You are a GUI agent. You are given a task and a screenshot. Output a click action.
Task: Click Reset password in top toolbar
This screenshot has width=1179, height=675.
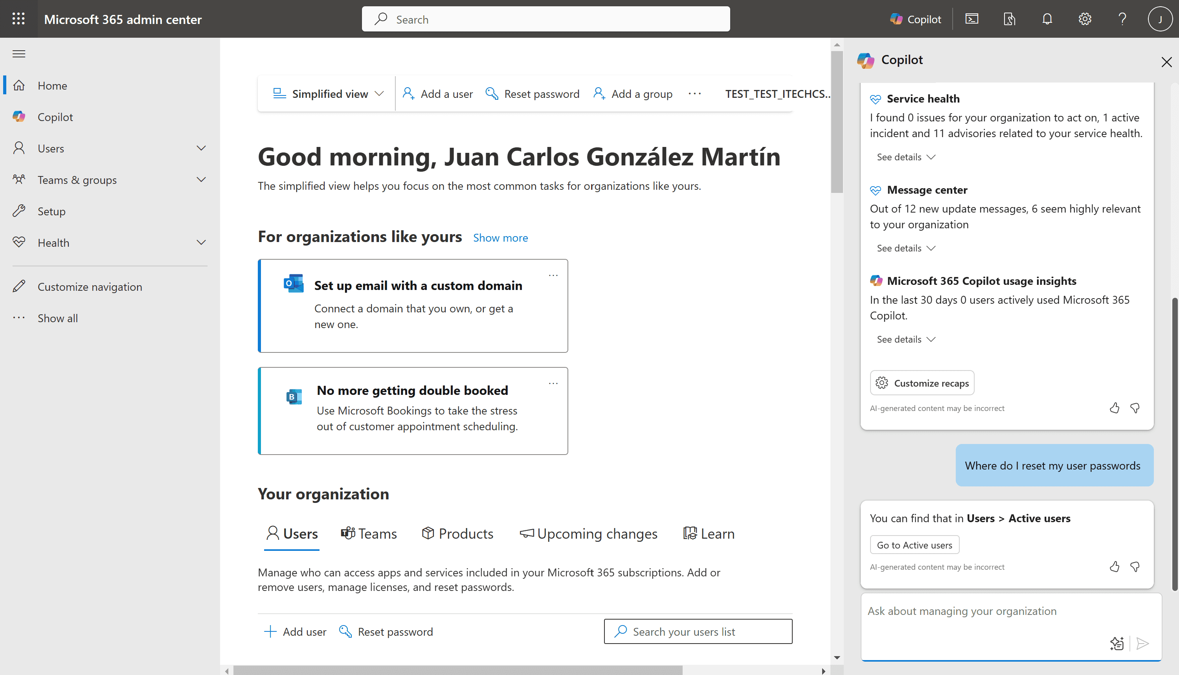[532, 94]
